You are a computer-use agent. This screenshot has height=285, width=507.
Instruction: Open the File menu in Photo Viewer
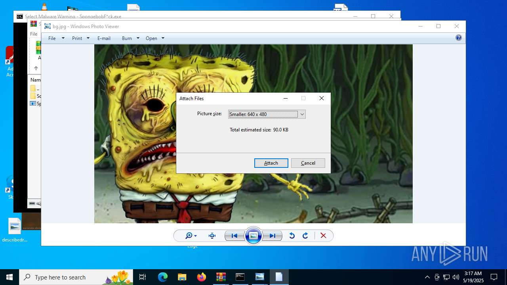pos(52,38)
